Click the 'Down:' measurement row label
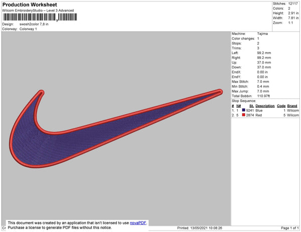 point(237,67)
